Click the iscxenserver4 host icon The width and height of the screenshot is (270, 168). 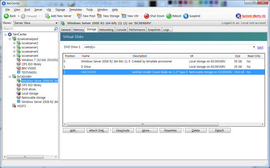tap(18, 56)
